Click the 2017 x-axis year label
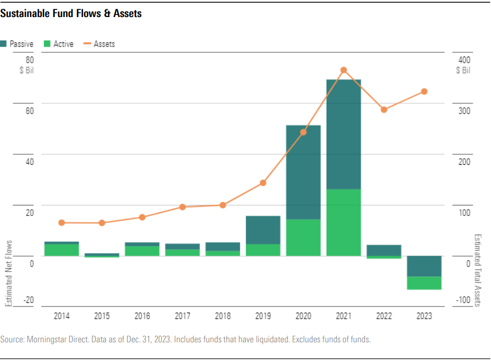 coord(183,316)
